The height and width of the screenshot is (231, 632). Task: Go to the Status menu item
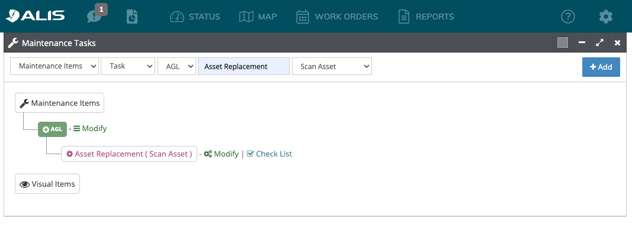(x=195, y=17)
